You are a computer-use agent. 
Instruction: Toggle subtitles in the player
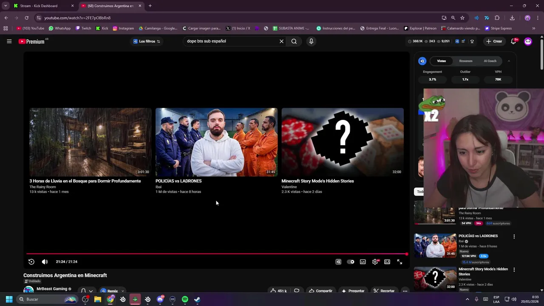pyautogui.click(x=363, y=262)
